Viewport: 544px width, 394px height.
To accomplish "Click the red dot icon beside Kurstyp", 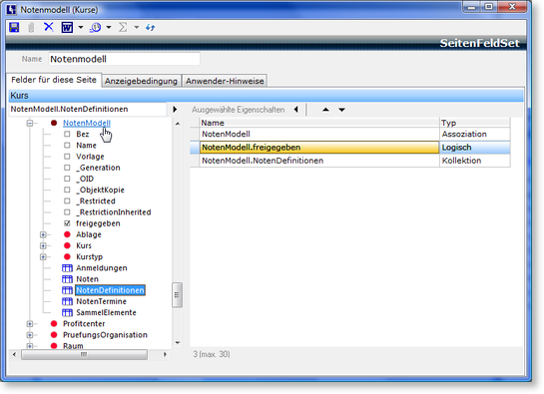I will click(x=67, y=257).
